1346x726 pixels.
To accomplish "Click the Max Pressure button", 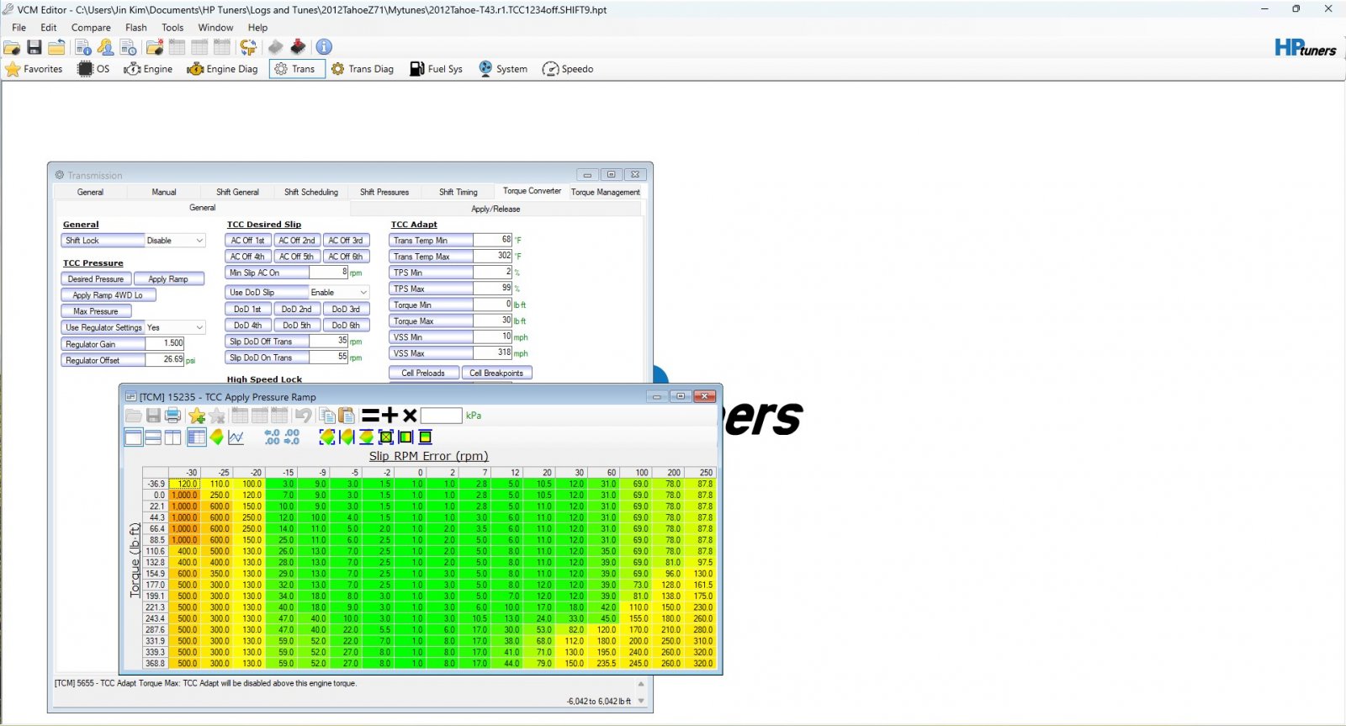I will (96, 311).
